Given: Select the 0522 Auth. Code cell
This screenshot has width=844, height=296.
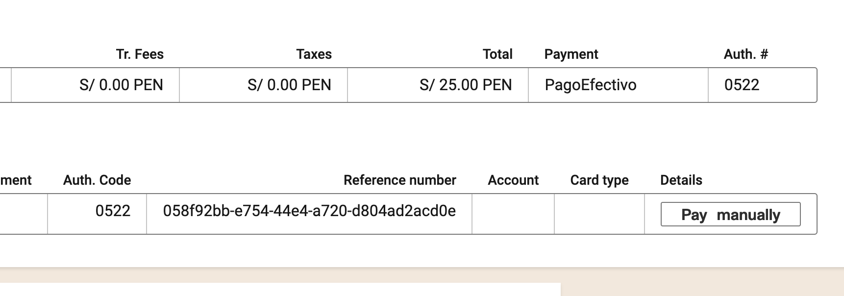Looking at the screenshot, I should click(113, 211).
